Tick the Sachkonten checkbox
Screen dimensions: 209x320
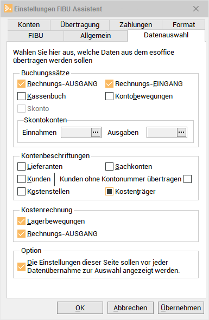[x=109, y=167]
